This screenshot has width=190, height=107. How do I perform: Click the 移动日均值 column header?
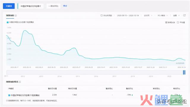72,89
